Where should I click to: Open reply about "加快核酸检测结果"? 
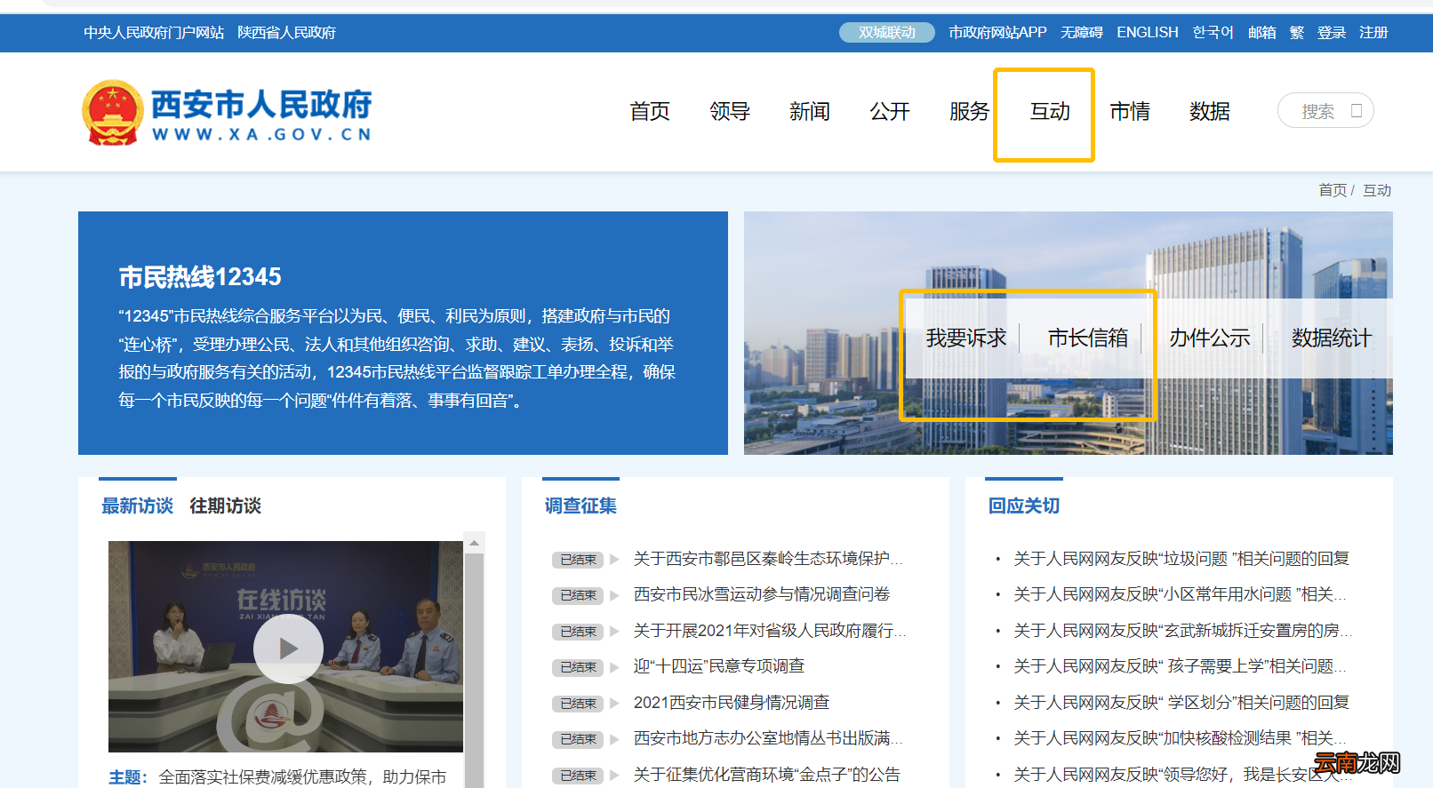(x=1181, y=738)
